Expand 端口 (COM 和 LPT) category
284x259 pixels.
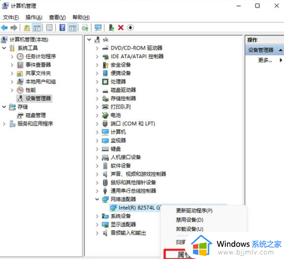(x=97, y=124)
